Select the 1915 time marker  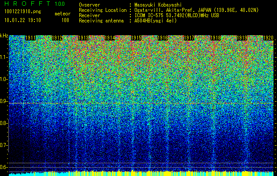136,38
